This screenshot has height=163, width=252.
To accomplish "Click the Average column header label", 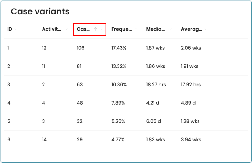I will (x=191, y=29).
